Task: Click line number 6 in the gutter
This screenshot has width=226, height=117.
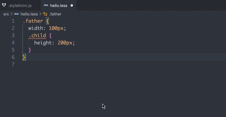Action: [13, 57]
